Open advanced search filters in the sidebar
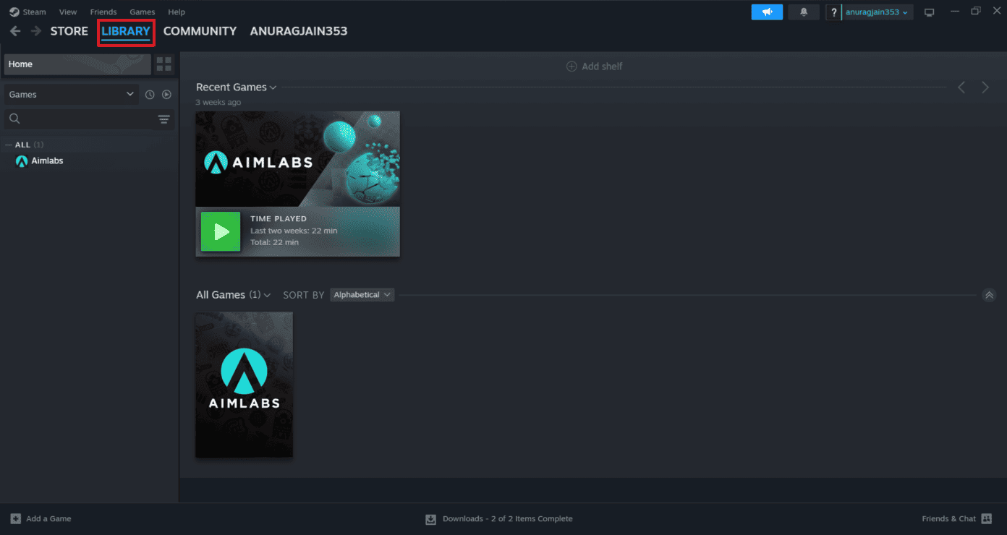The height and width of the screenshot is (535, 1007). (164, 119)
